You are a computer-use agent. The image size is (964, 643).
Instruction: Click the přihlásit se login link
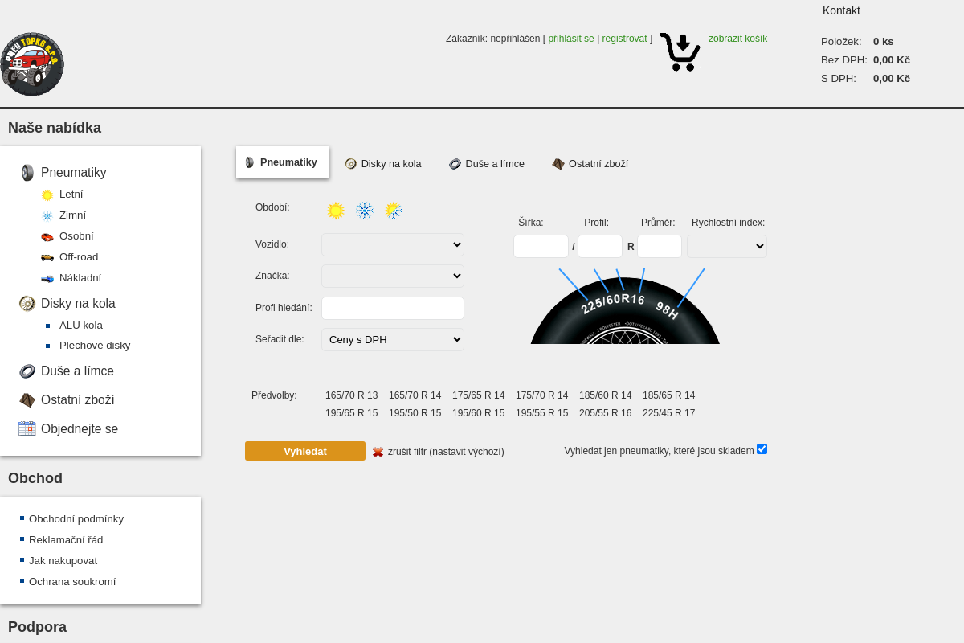[571, 39]
